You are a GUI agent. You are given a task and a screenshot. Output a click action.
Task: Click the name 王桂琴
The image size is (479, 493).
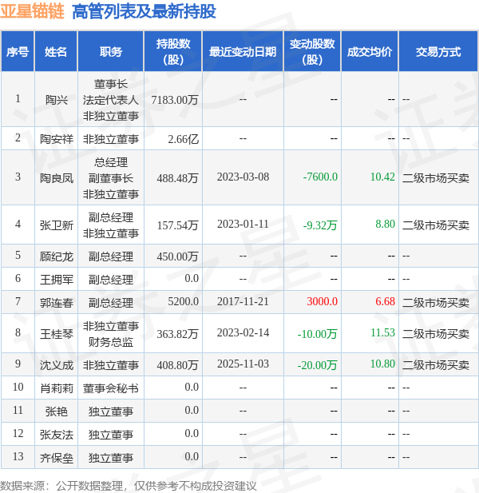[x=56, y=334]
